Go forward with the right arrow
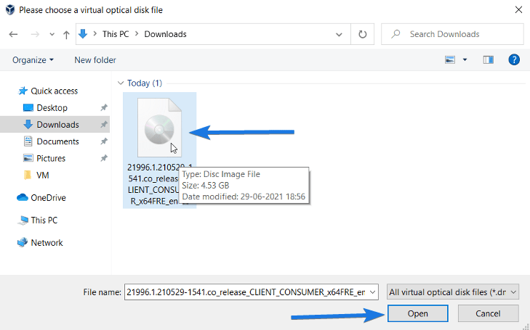Viewport: 530px width, 330px height. click(x=35, y=34)
